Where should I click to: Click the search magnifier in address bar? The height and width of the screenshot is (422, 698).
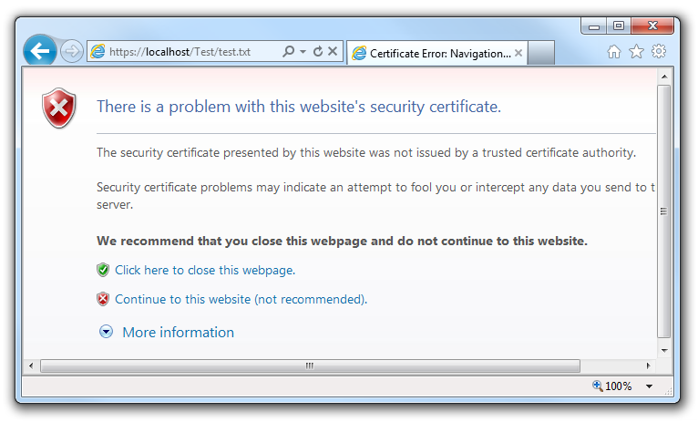tap(288, 52)
